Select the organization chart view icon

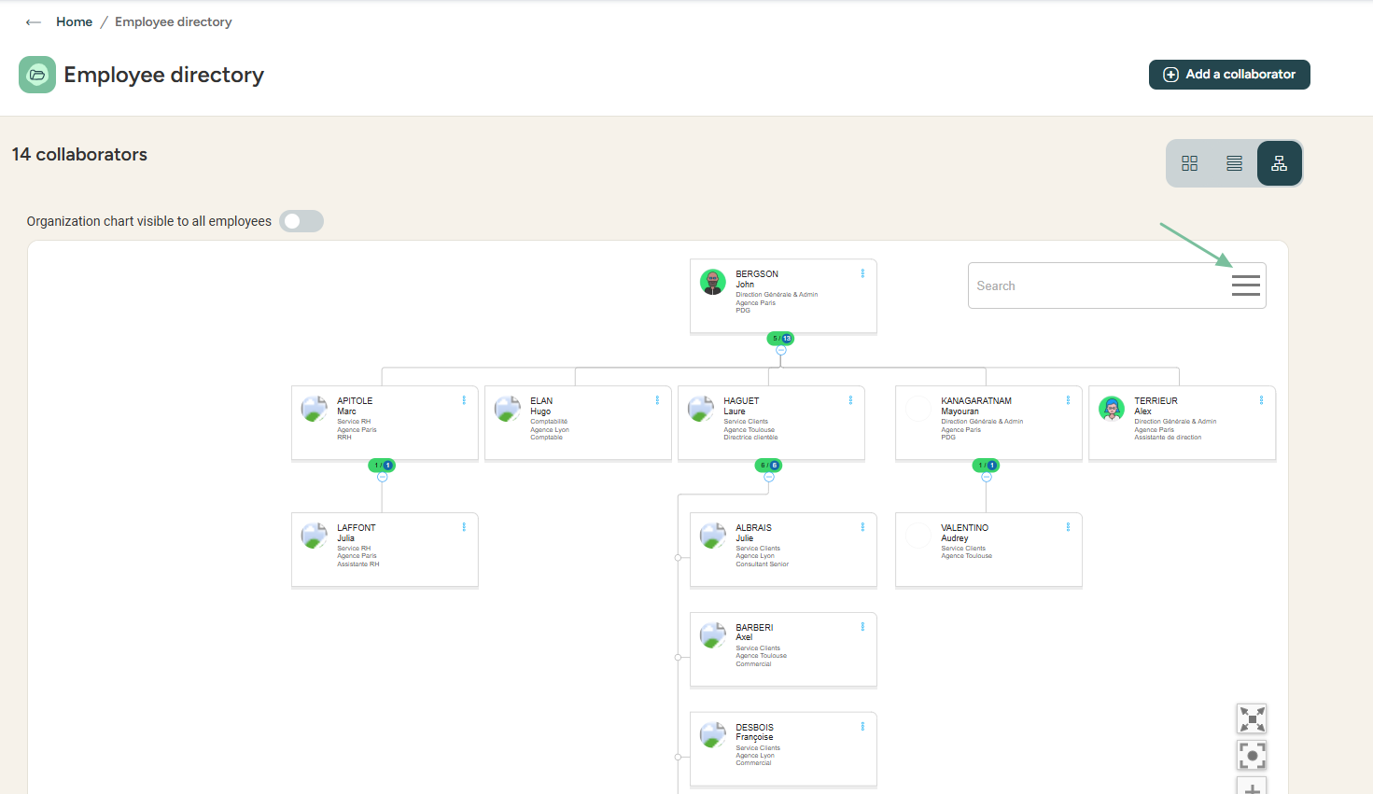1279,163
